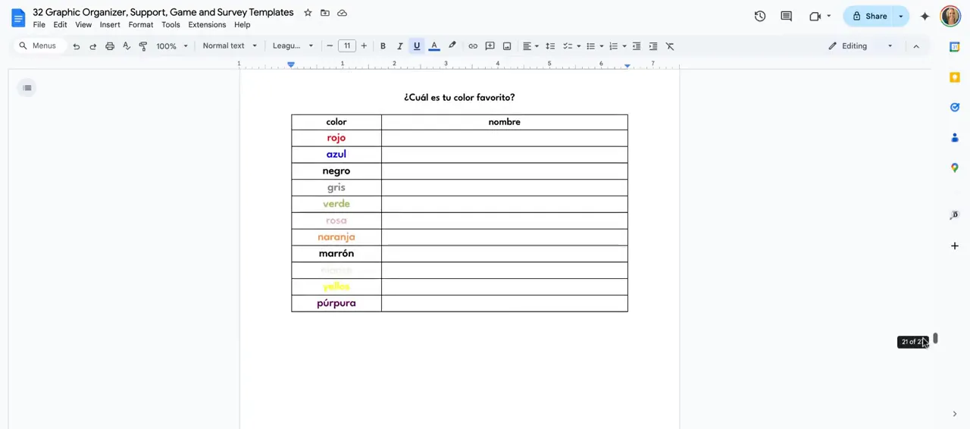Image resolution: width=970 pixels, height=429 pixels.
Task: Open the comments panel icon
Action: tap(786, 16)
